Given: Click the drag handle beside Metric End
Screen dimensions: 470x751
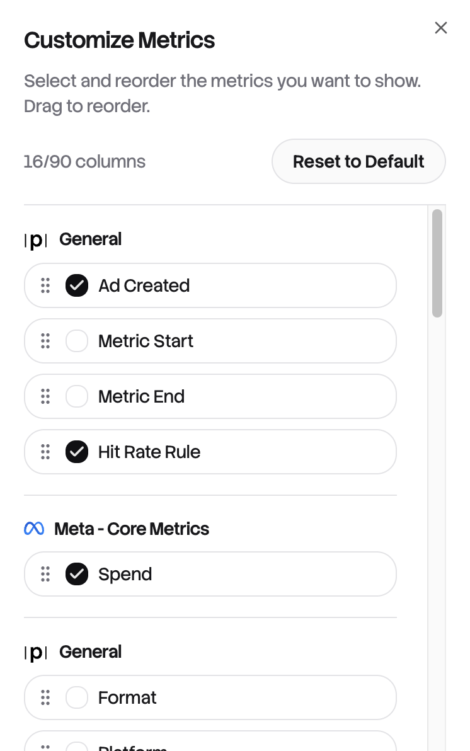Looking at the screenshot, I should [45, 396].
